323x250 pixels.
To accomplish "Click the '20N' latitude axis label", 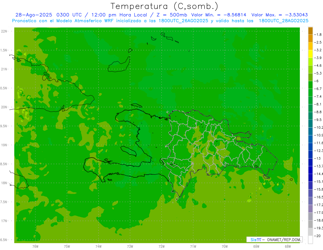I will (x=4, y=107).
